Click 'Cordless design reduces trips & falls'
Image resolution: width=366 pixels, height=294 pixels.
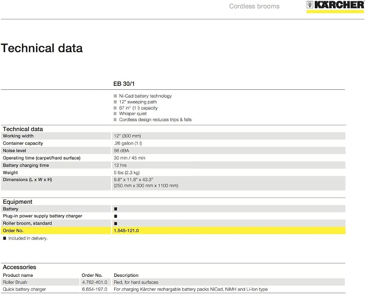155,120
